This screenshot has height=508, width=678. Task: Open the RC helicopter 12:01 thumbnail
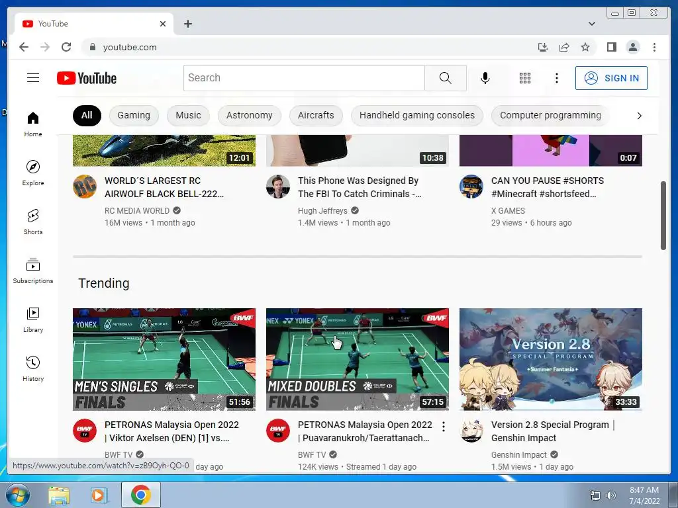tap(164, 150)
